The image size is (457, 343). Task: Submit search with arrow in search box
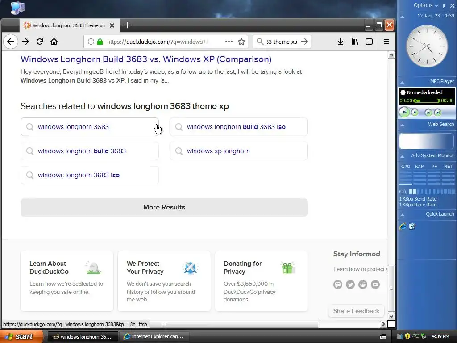[x=304, y=42]
